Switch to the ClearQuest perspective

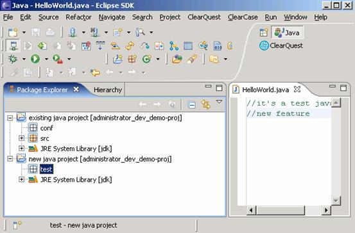(281, 46)
